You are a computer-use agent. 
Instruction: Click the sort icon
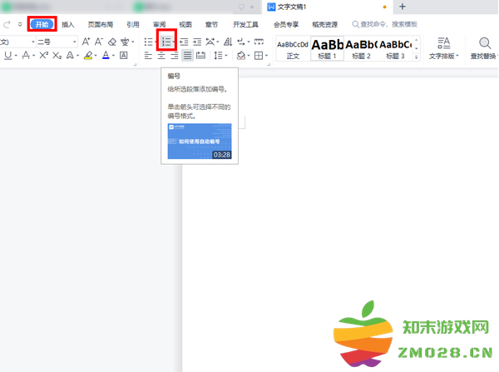[228, 42]
